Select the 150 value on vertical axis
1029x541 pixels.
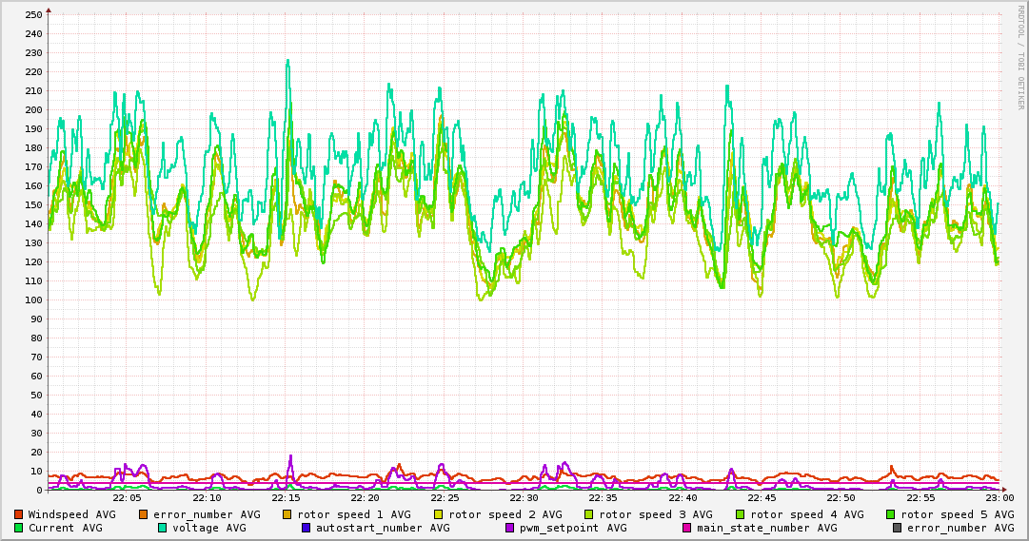click(x=32, y=204)
